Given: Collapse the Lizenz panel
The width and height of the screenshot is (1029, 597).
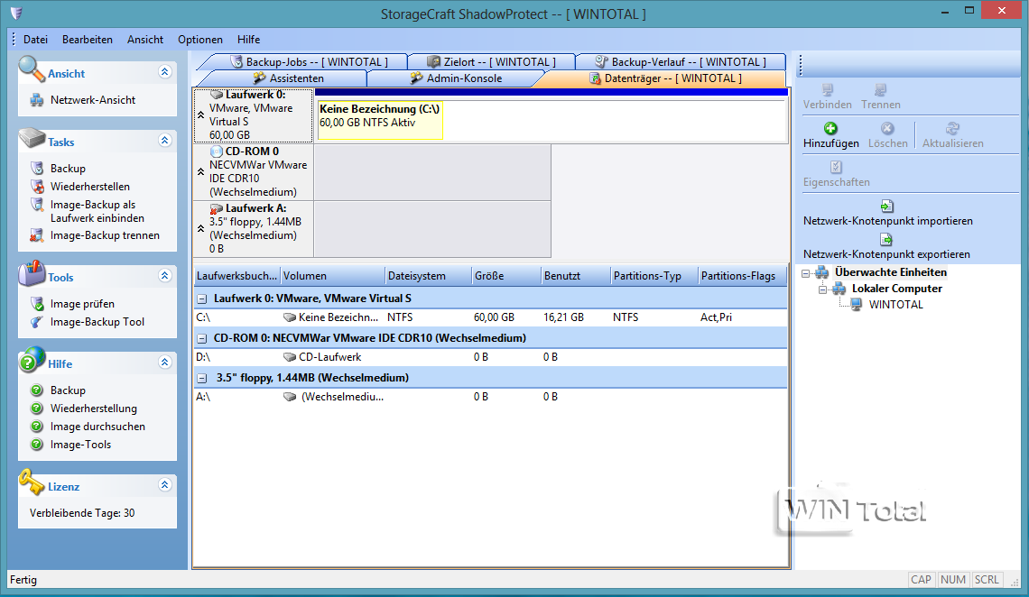Looking at the screenshot, I should 164,485.
